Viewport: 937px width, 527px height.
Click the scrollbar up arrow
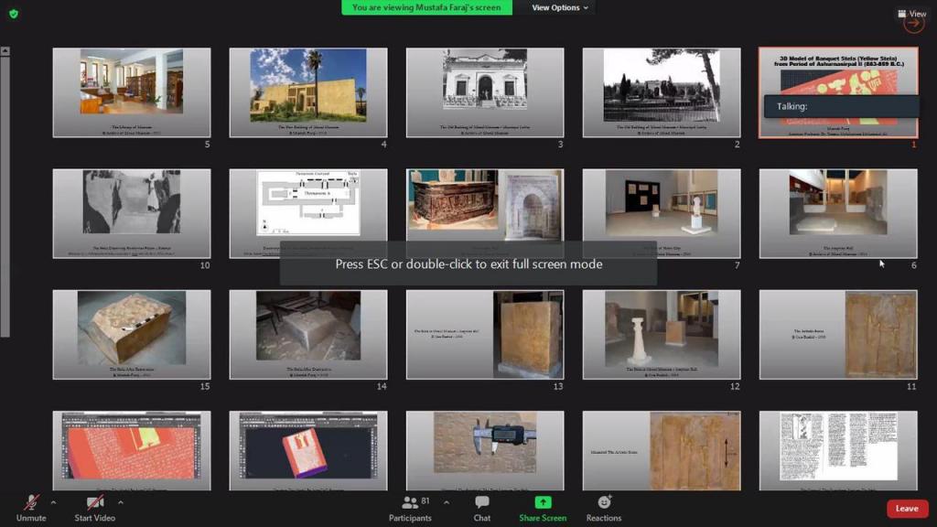coord(5,51)
